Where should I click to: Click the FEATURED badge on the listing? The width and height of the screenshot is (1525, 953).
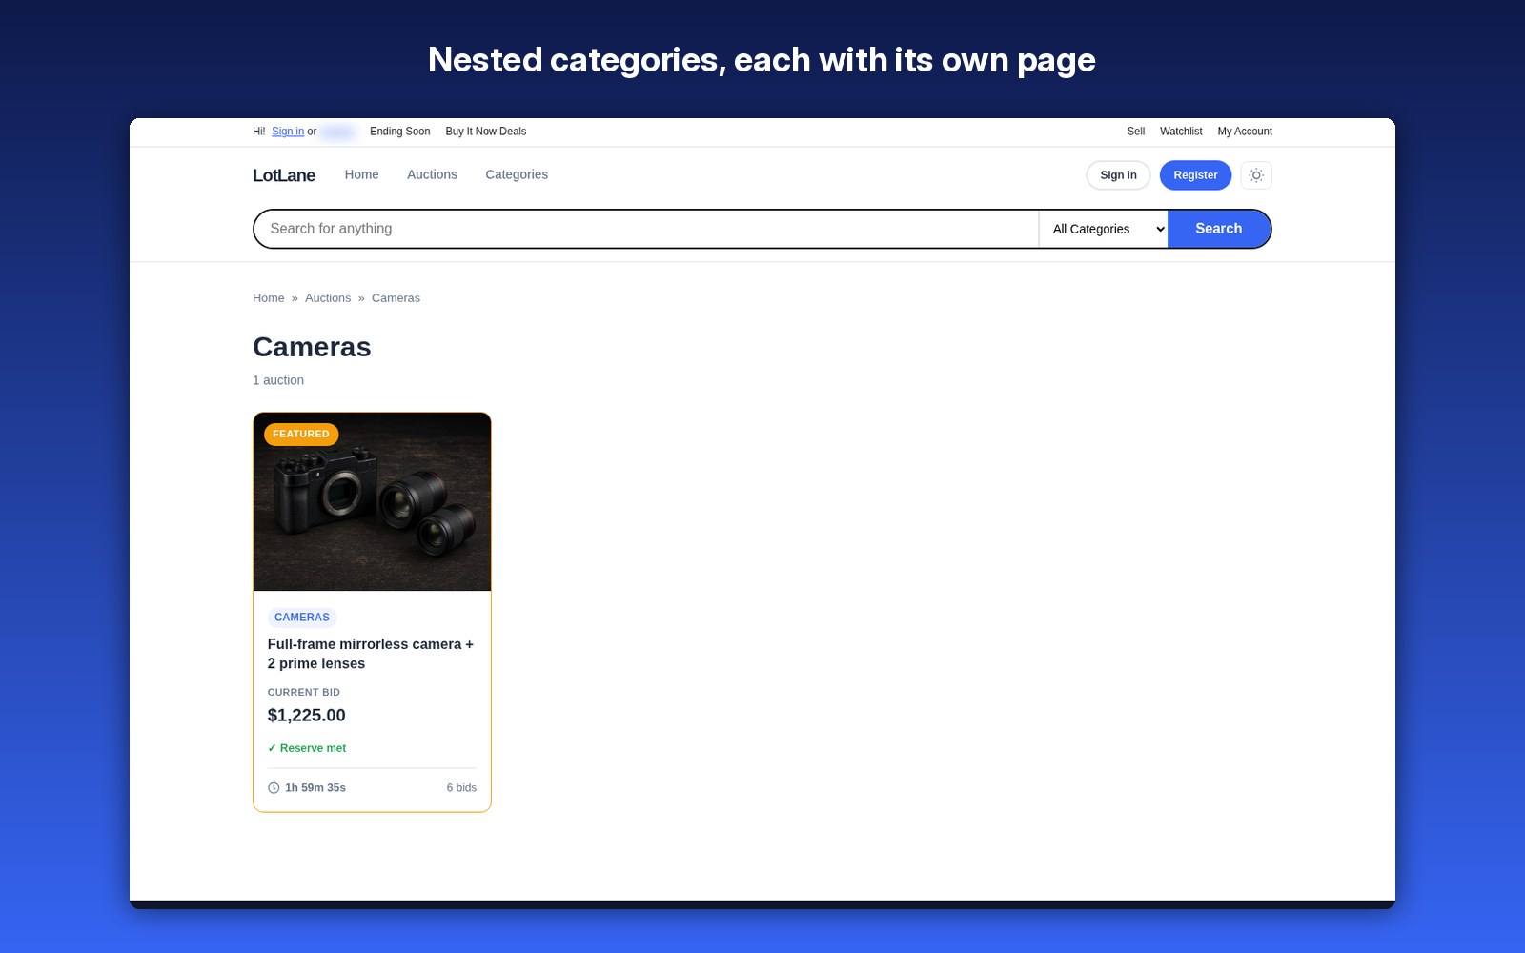point(301,435)
